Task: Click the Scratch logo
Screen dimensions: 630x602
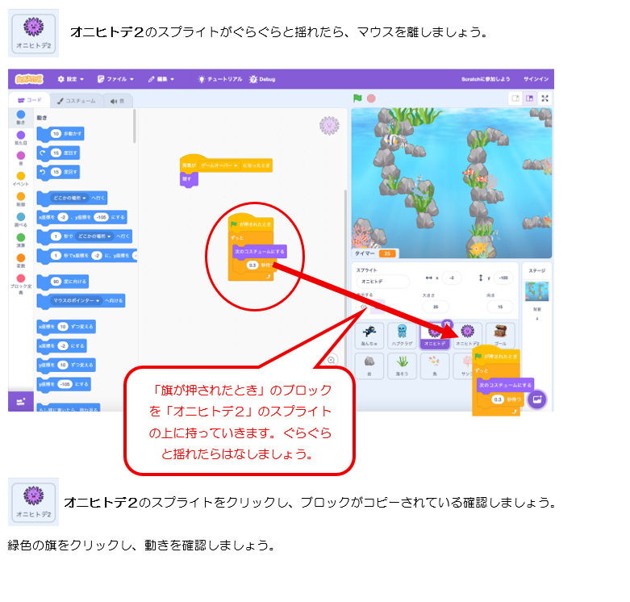Action: pos(30,79)
